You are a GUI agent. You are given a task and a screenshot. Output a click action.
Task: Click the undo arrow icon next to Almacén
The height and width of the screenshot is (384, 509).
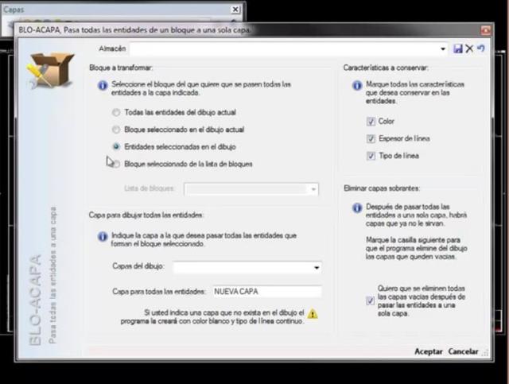481,48
